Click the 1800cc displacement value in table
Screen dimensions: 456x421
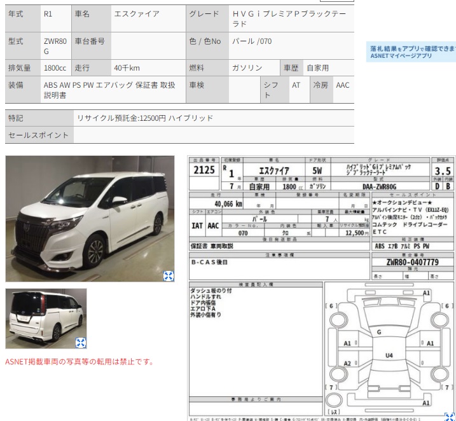[55, 67]
